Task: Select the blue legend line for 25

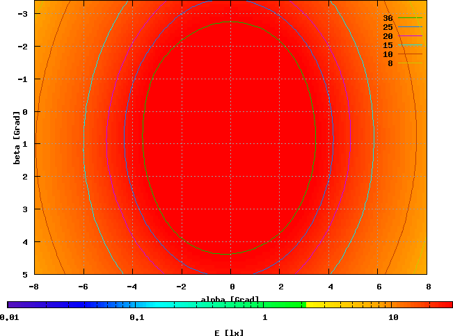Action: (411, 27)
